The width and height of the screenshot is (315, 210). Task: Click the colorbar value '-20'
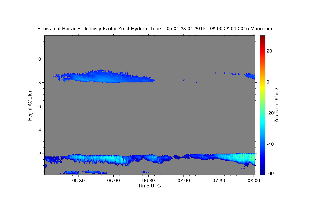pos(270,113)
